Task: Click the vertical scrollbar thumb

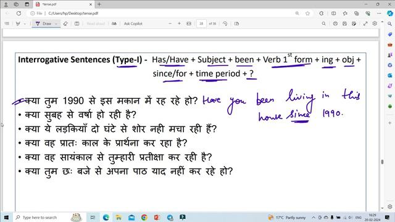Action: [382, 162]
